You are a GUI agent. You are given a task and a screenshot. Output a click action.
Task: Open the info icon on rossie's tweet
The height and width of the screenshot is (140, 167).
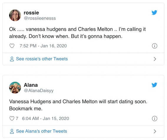click(155, 46)
